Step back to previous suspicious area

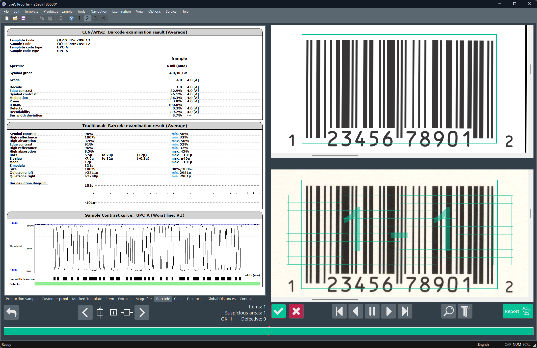(x=356, y=311)
